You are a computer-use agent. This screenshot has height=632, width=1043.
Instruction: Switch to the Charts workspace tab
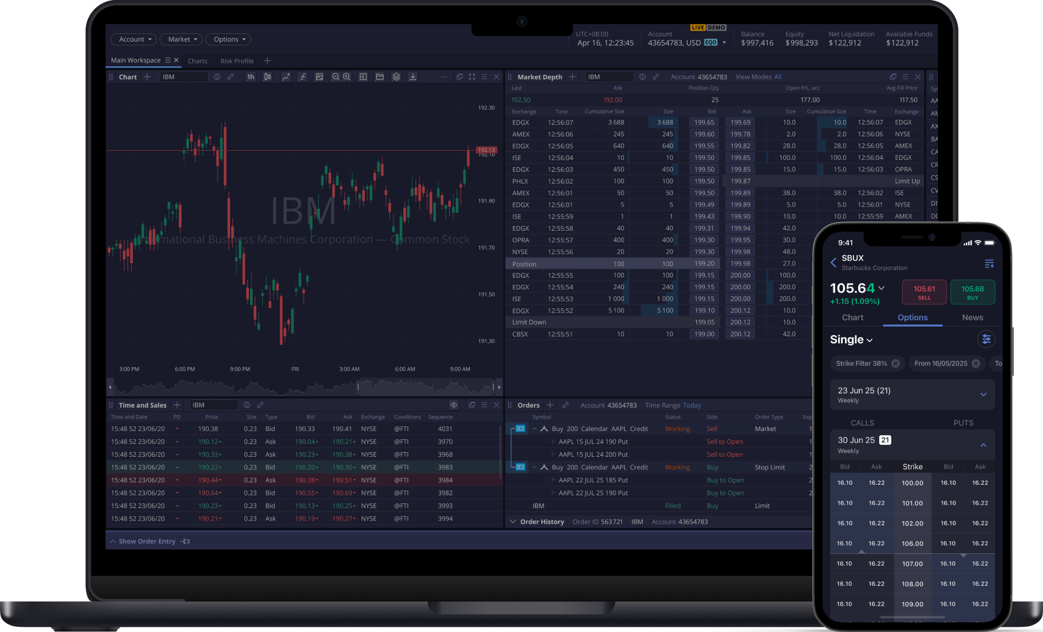tap(198, 61)
